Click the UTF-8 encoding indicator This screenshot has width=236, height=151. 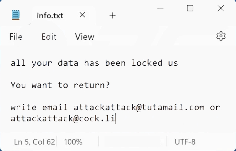pyautogui.click(x=185, y=142)
